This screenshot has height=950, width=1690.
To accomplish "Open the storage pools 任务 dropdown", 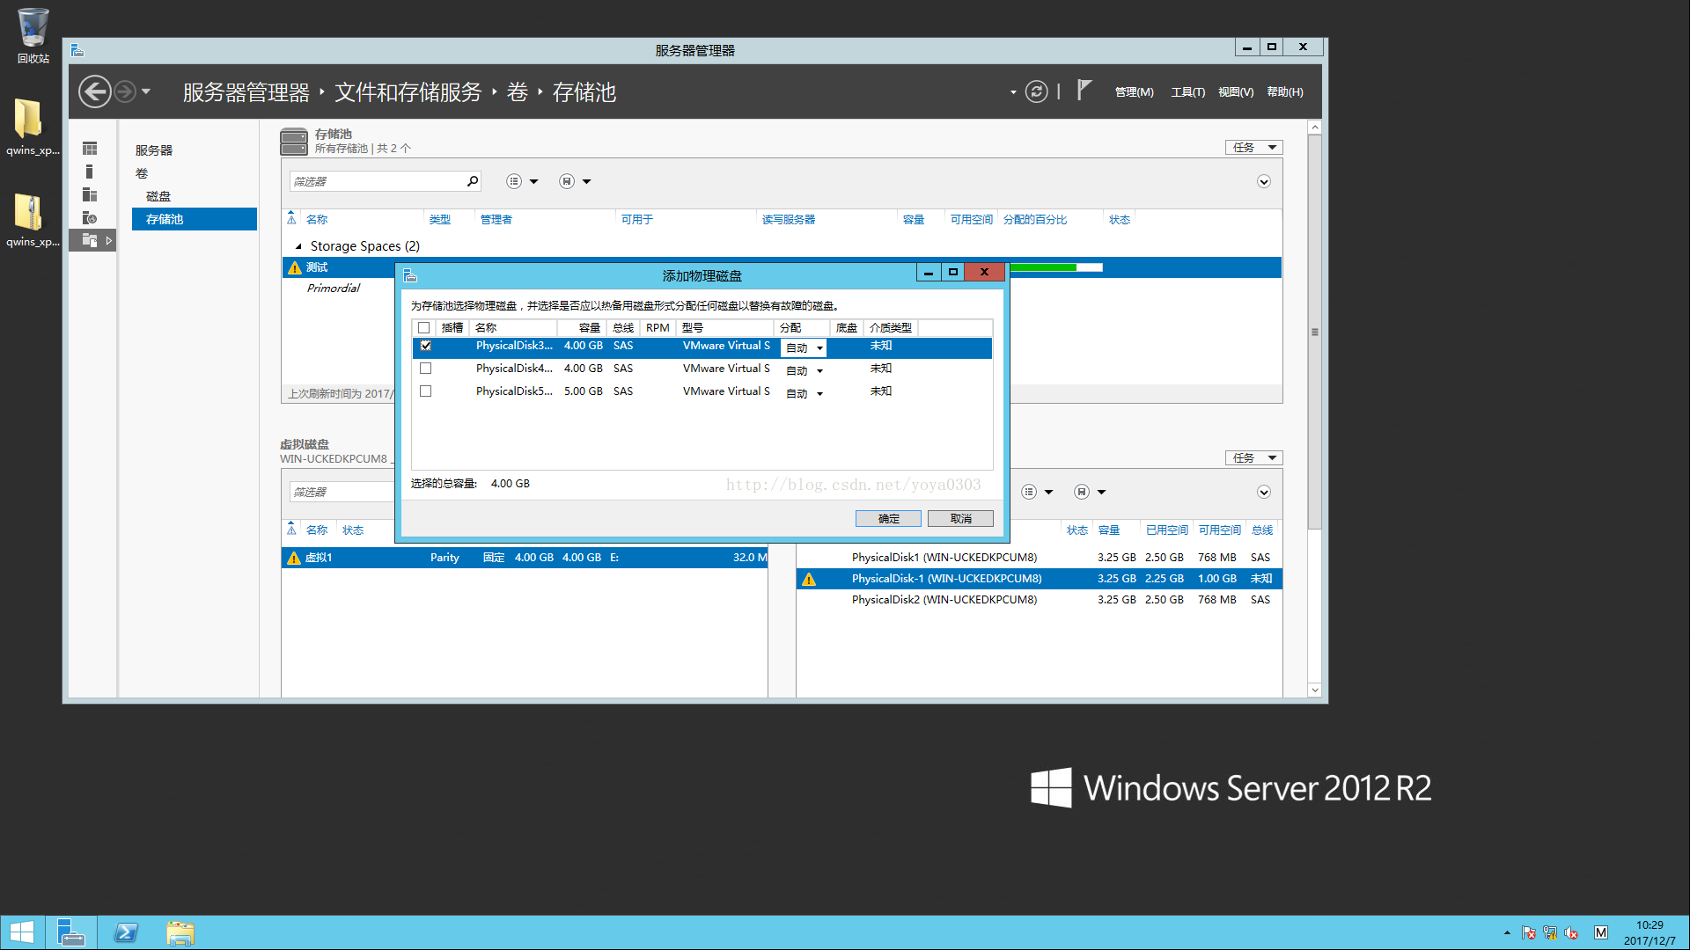I will click(x=1254, y=148).
